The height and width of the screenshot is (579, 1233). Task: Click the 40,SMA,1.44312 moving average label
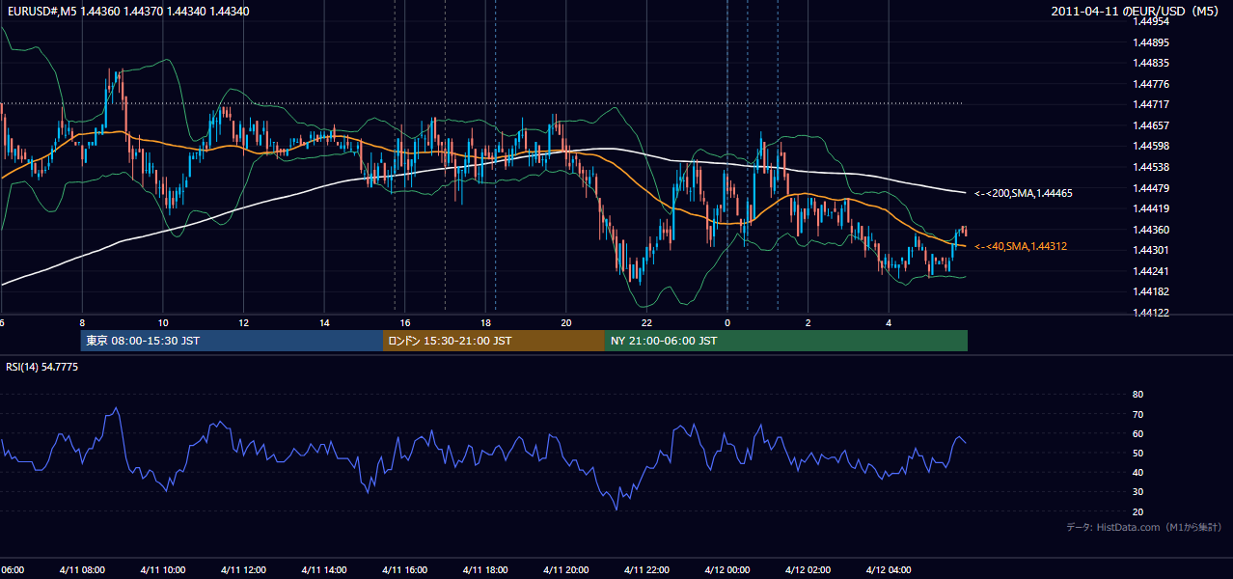pos(1021,246)
